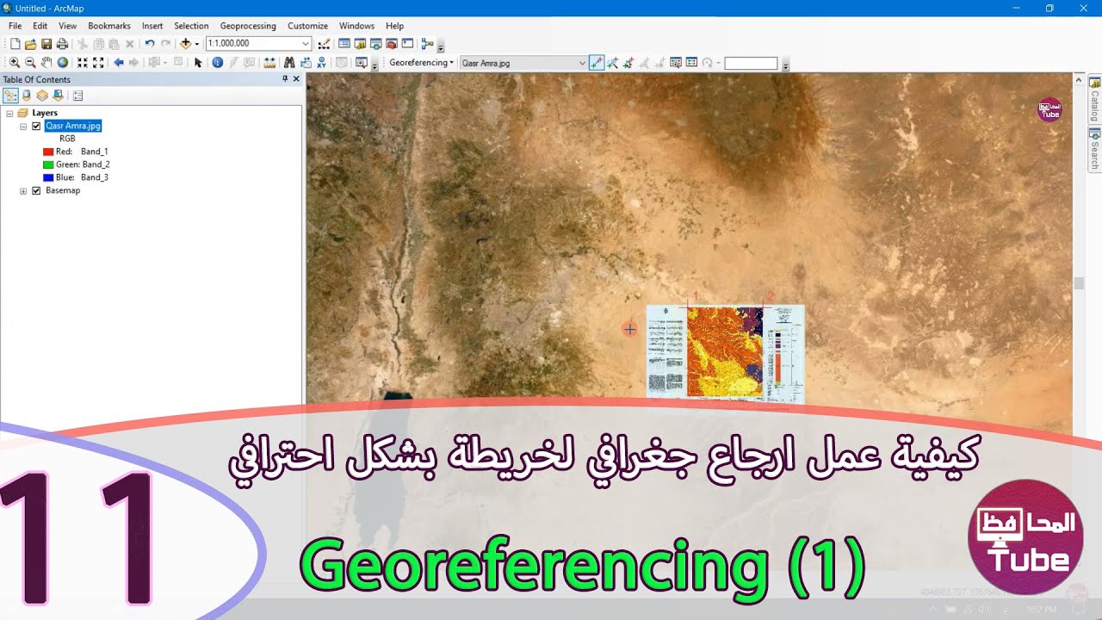This screenshot has height=620, width=1102.
Task: Open the Catalog side tab
Action: 1094,100
